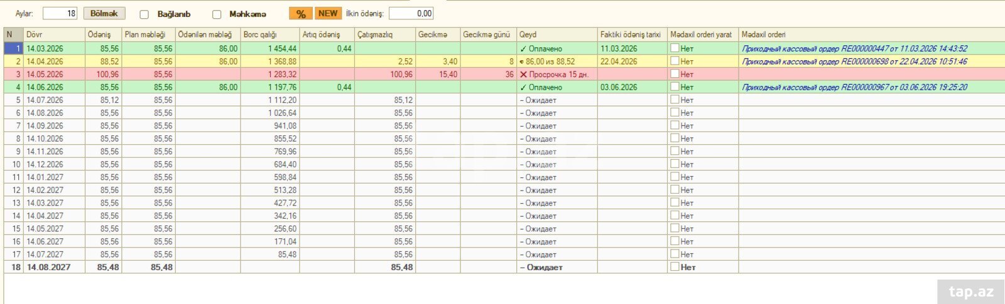Image resolution: width=1005 pixels, height=304 pixels.
Task: Check Mədaxil orderi yarat for row 14.06.2026
Action: [x=674, y=86]
